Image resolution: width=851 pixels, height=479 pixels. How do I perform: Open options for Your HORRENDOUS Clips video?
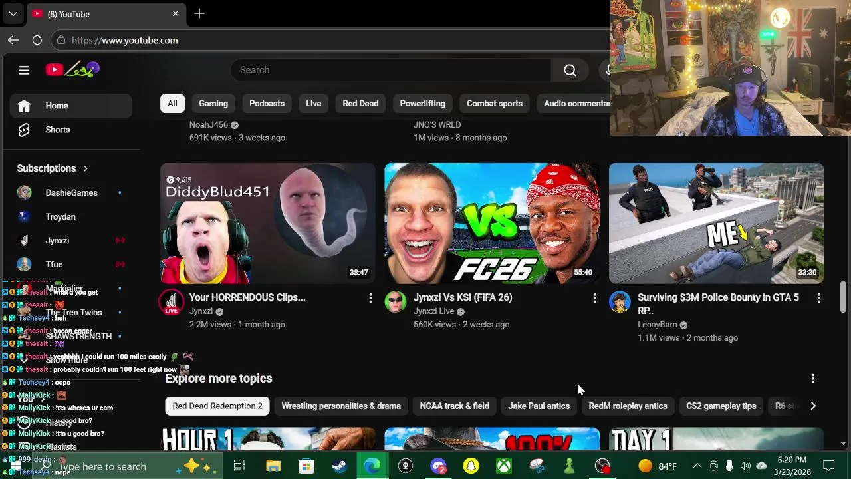coord(370,299)
